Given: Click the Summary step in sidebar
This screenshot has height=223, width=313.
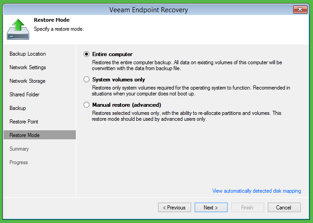Looking at the screenshot, I should [19, 149].
